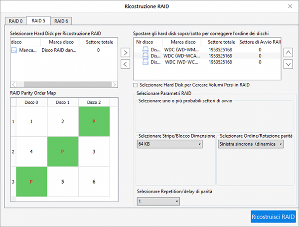Viewport: 299px width, 227px height.
Task: Click the 'Marca disco' header in right list
Action: click(x=182, y=42)
